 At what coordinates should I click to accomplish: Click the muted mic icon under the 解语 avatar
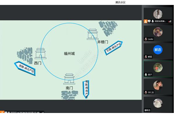(146, 57)
